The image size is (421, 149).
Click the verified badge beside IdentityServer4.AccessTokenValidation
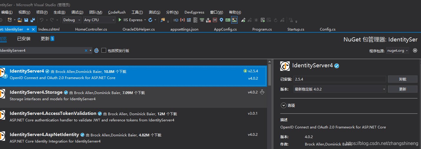pos(100,114)
